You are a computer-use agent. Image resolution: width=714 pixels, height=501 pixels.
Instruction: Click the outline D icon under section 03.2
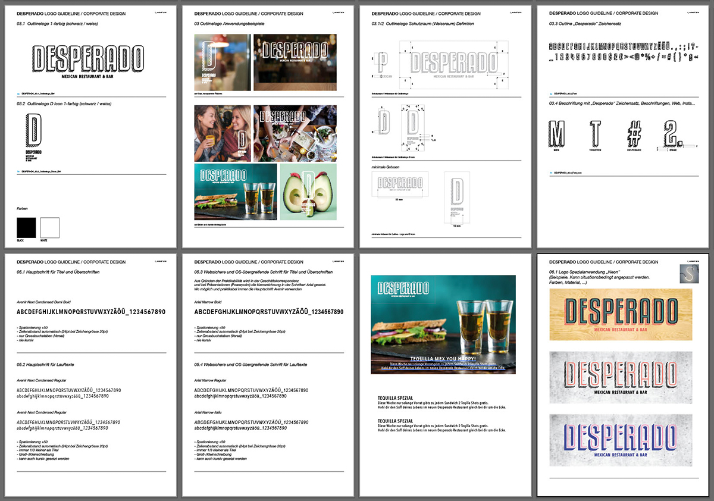point(35,130)
